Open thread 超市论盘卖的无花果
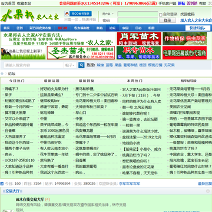Image resolution: width=212 pixels, height=212 pixels. click(x=138, y=167)
